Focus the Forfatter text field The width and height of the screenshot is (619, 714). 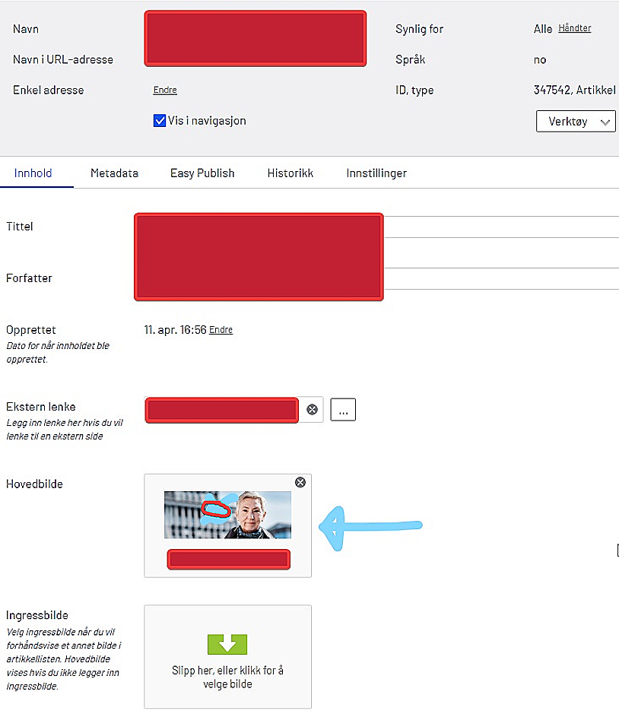click(500, 278)
